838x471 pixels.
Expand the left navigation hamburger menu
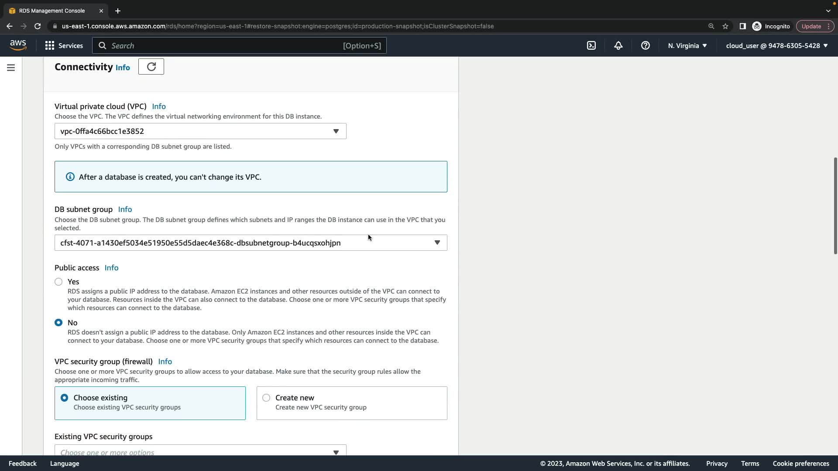tap(11, 68)
